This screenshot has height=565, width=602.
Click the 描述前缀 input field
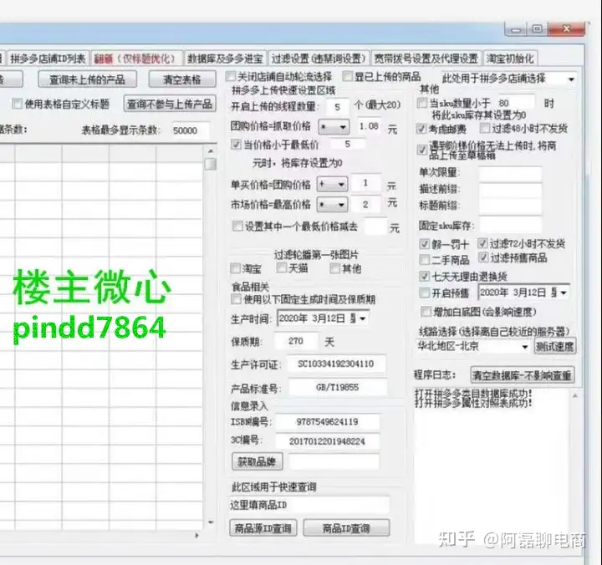510,190
